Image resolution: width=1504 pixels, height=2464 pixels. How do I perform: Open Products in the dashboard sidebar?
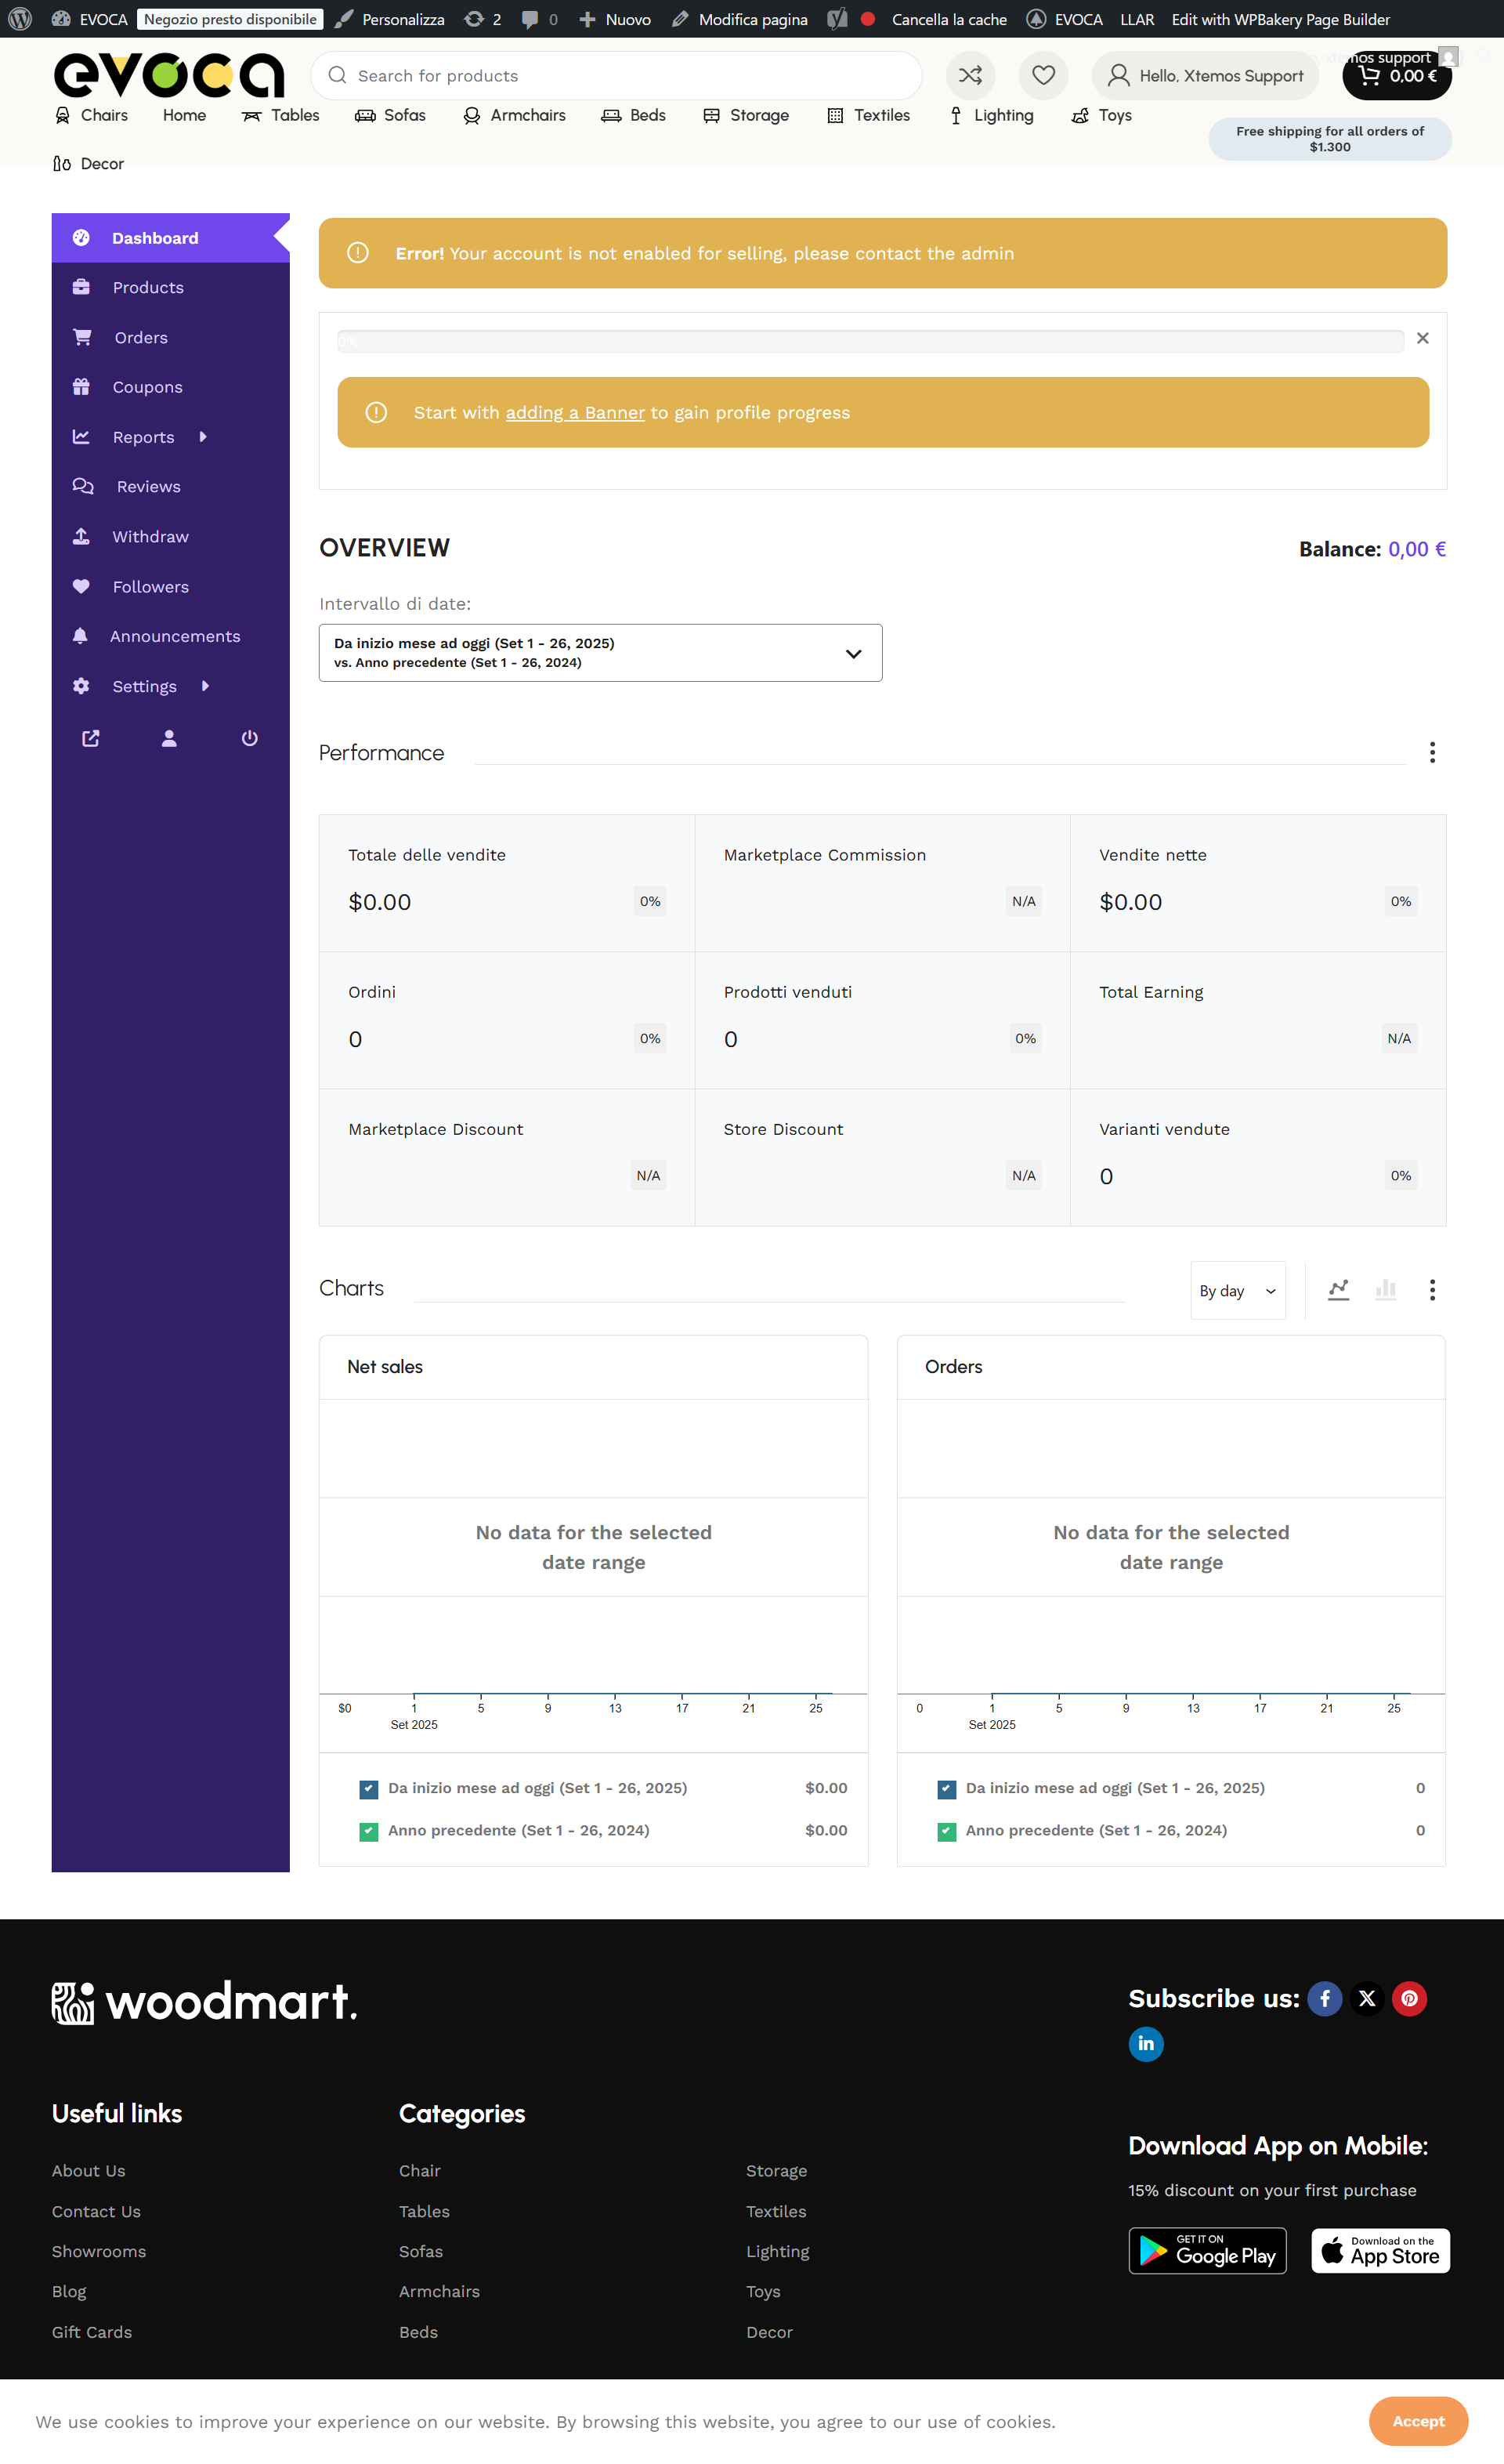pyautogui.click(x=148, y=288)
